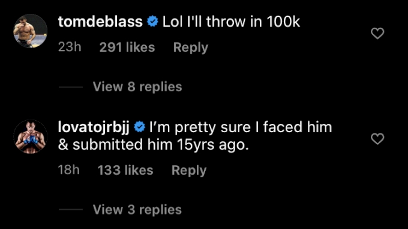Image resolution: width=408 pixels, height=229 pixels.
Task: Expand View 3 replies
Action: [x=137, y=210]
